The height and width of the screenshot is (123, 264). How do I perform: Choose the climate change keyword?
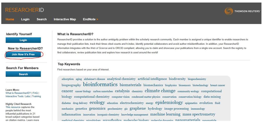(160, 91)
